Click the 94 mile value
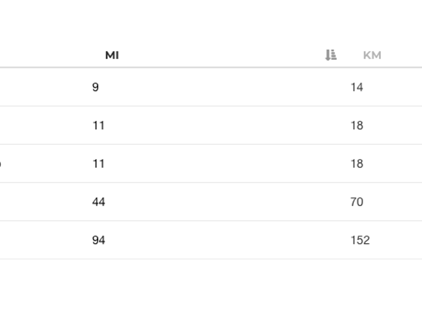 point(98,240)
